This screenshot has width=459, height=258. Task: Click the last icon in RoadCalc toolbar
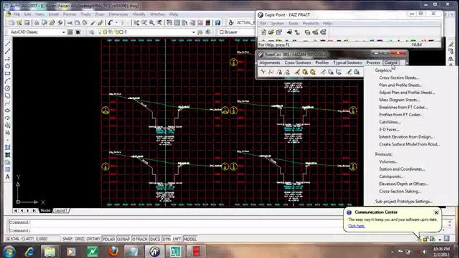357,72
